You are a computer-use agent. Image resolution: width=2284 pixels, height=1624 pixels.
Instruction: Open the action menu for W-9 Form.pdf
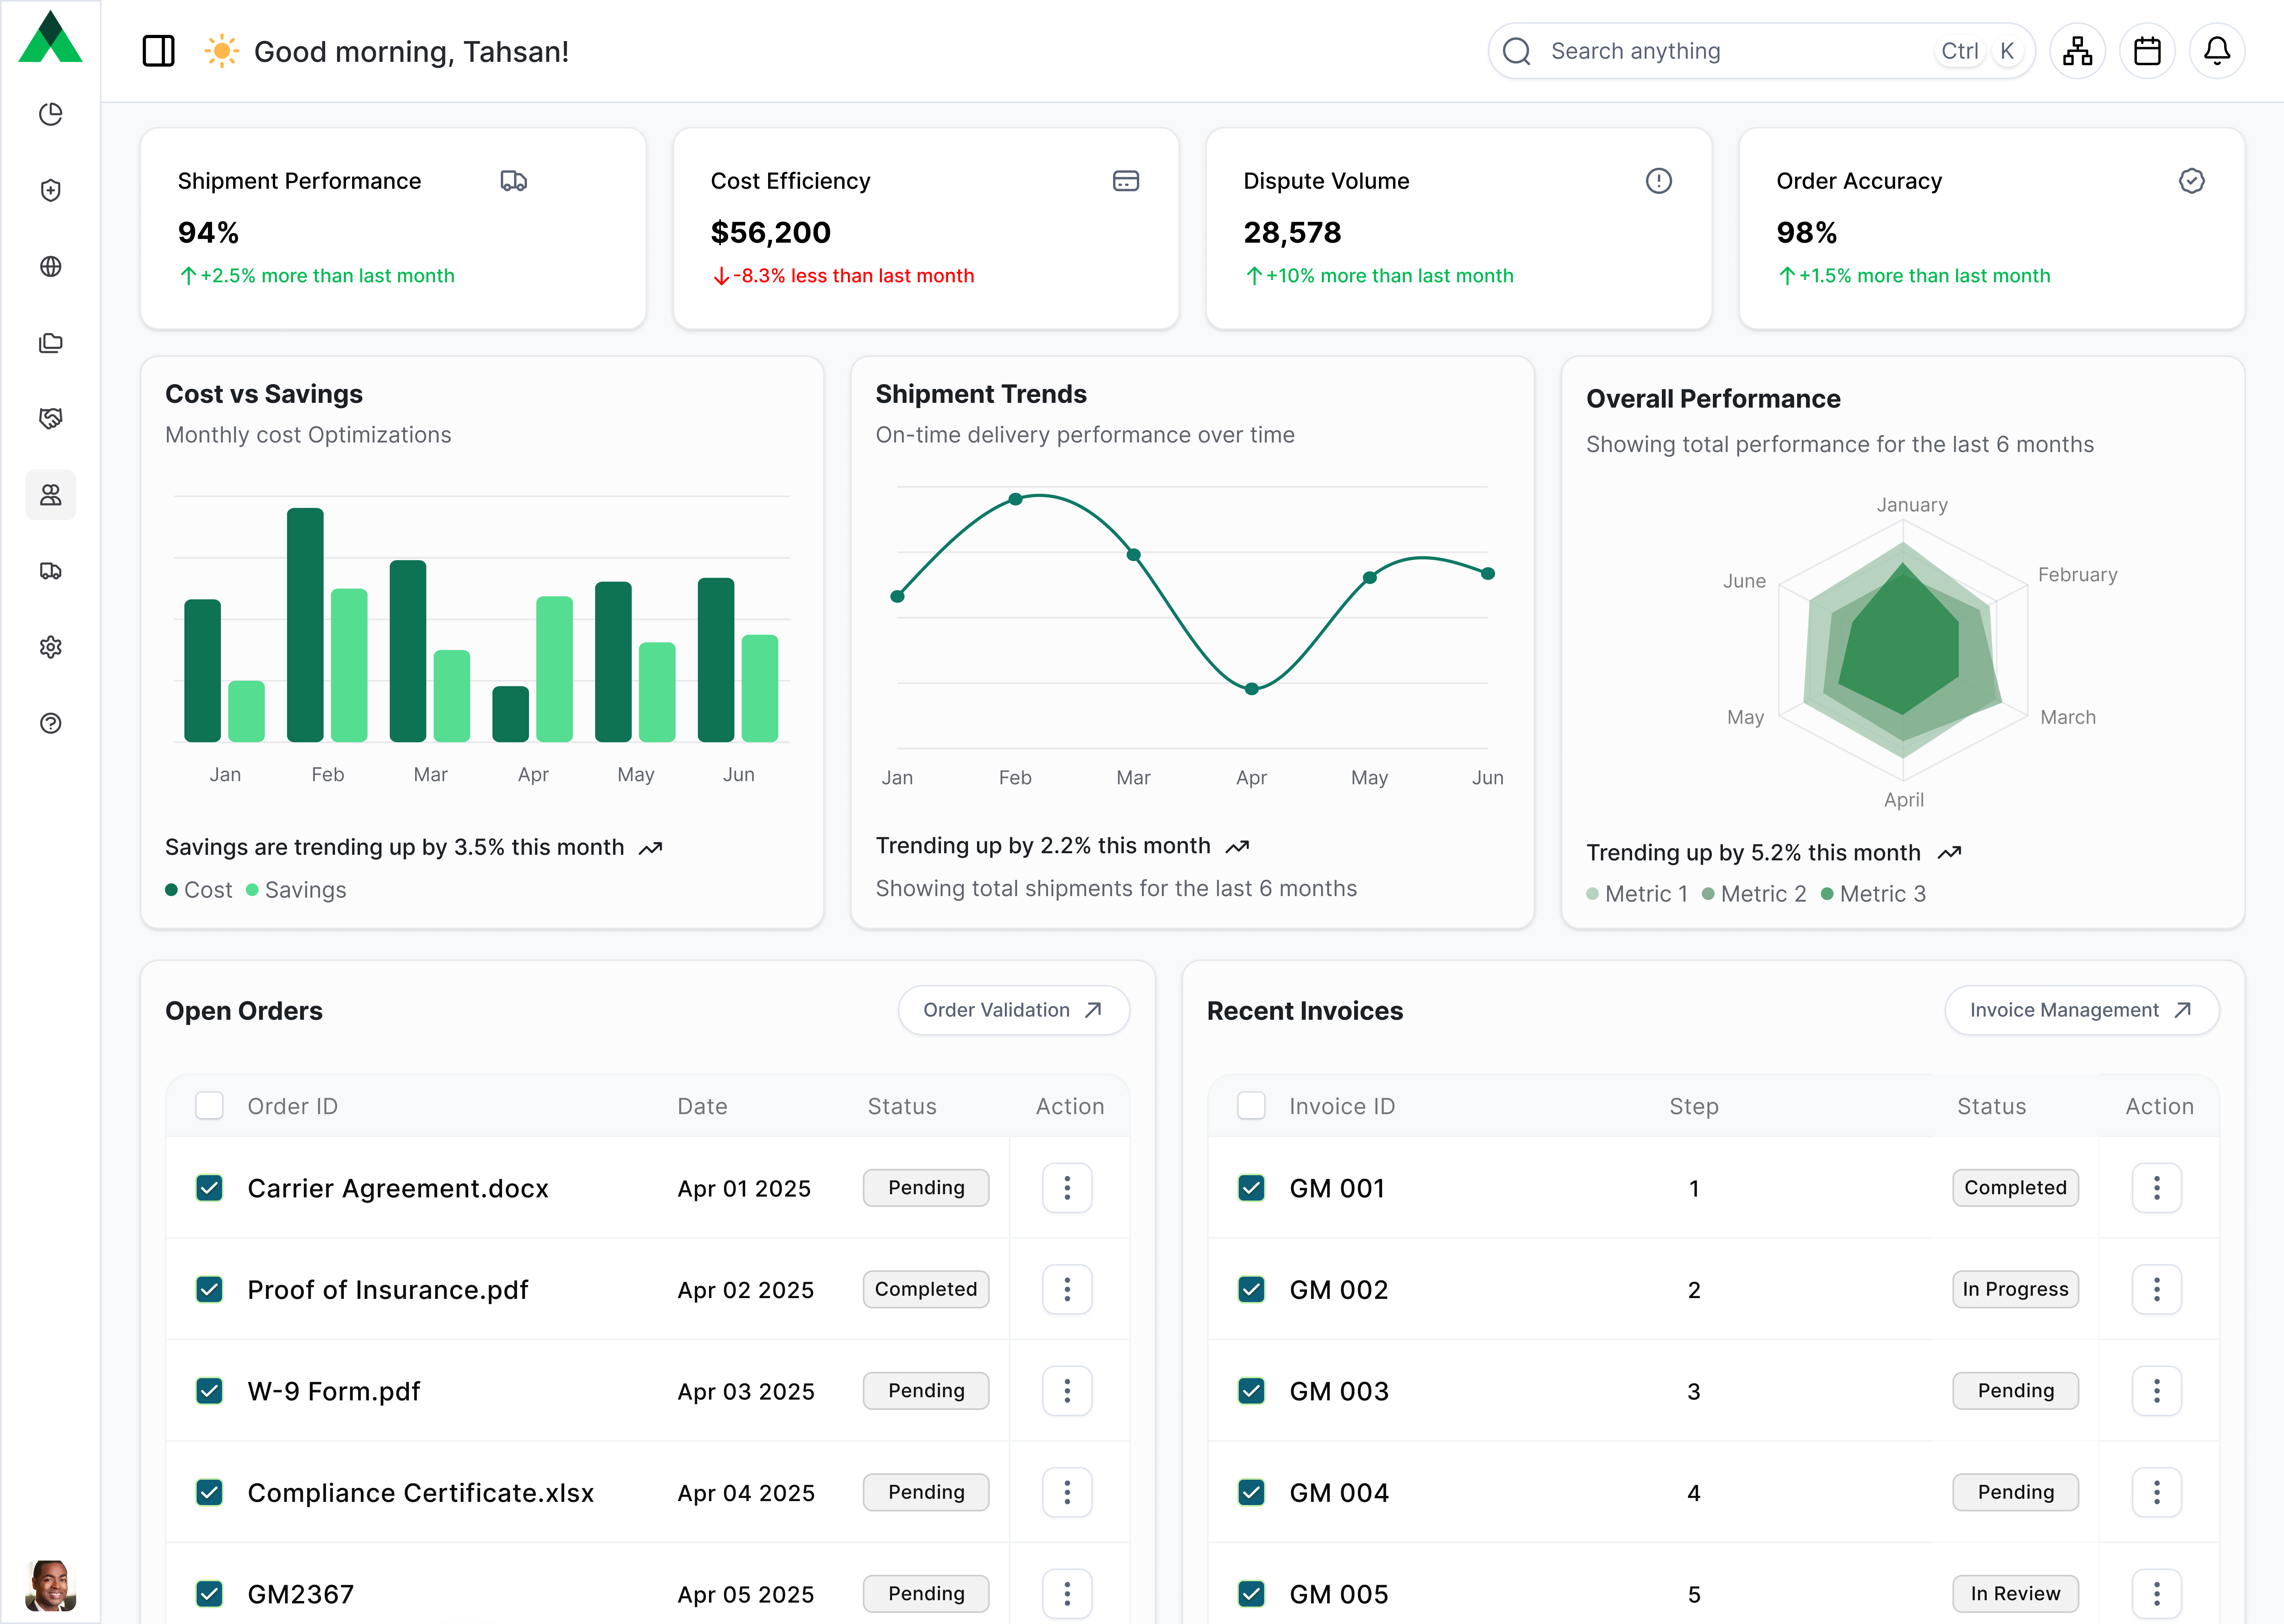tap(1067, 1391)
